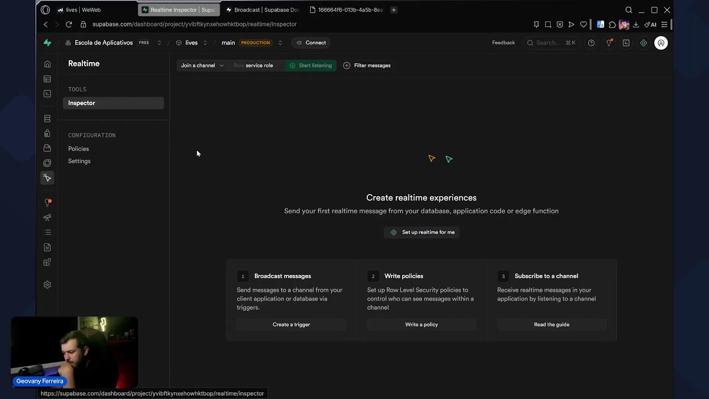709x399 pixels.
Task: Click the browser heart bookmark icon
Action: pos(583,24)
